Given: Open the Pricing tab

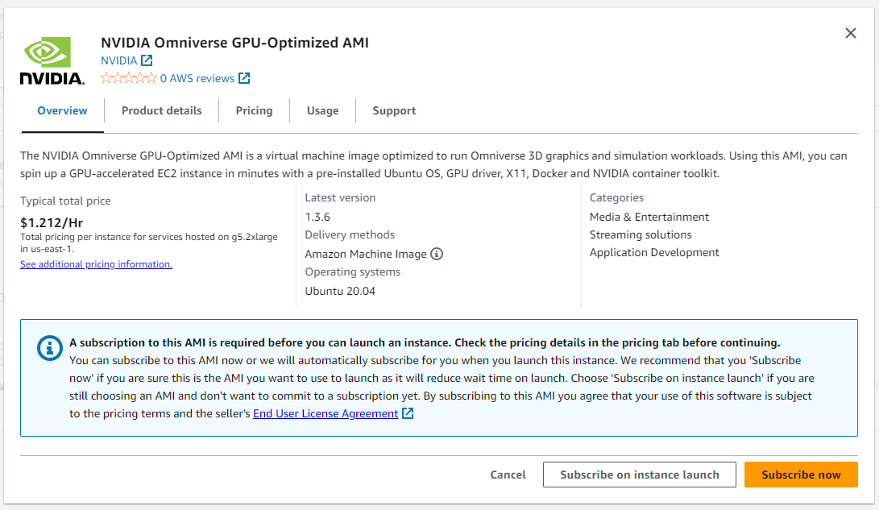Looking at the screenshot, I should pos(254,111).
